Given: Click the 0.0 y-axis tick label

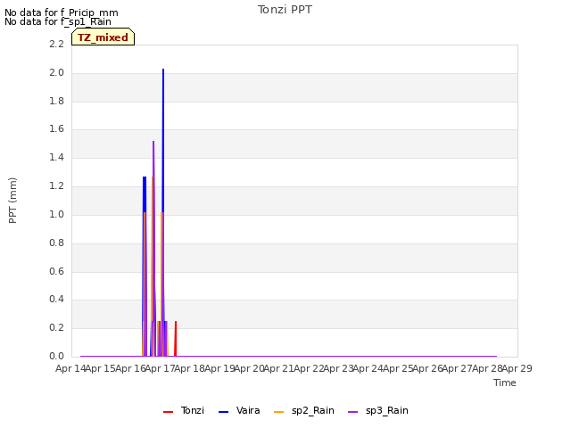Looking at the screenshot, I should (x=56, y=357).
